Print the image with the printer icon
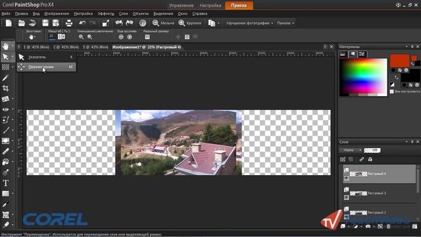 pos(69,23)
